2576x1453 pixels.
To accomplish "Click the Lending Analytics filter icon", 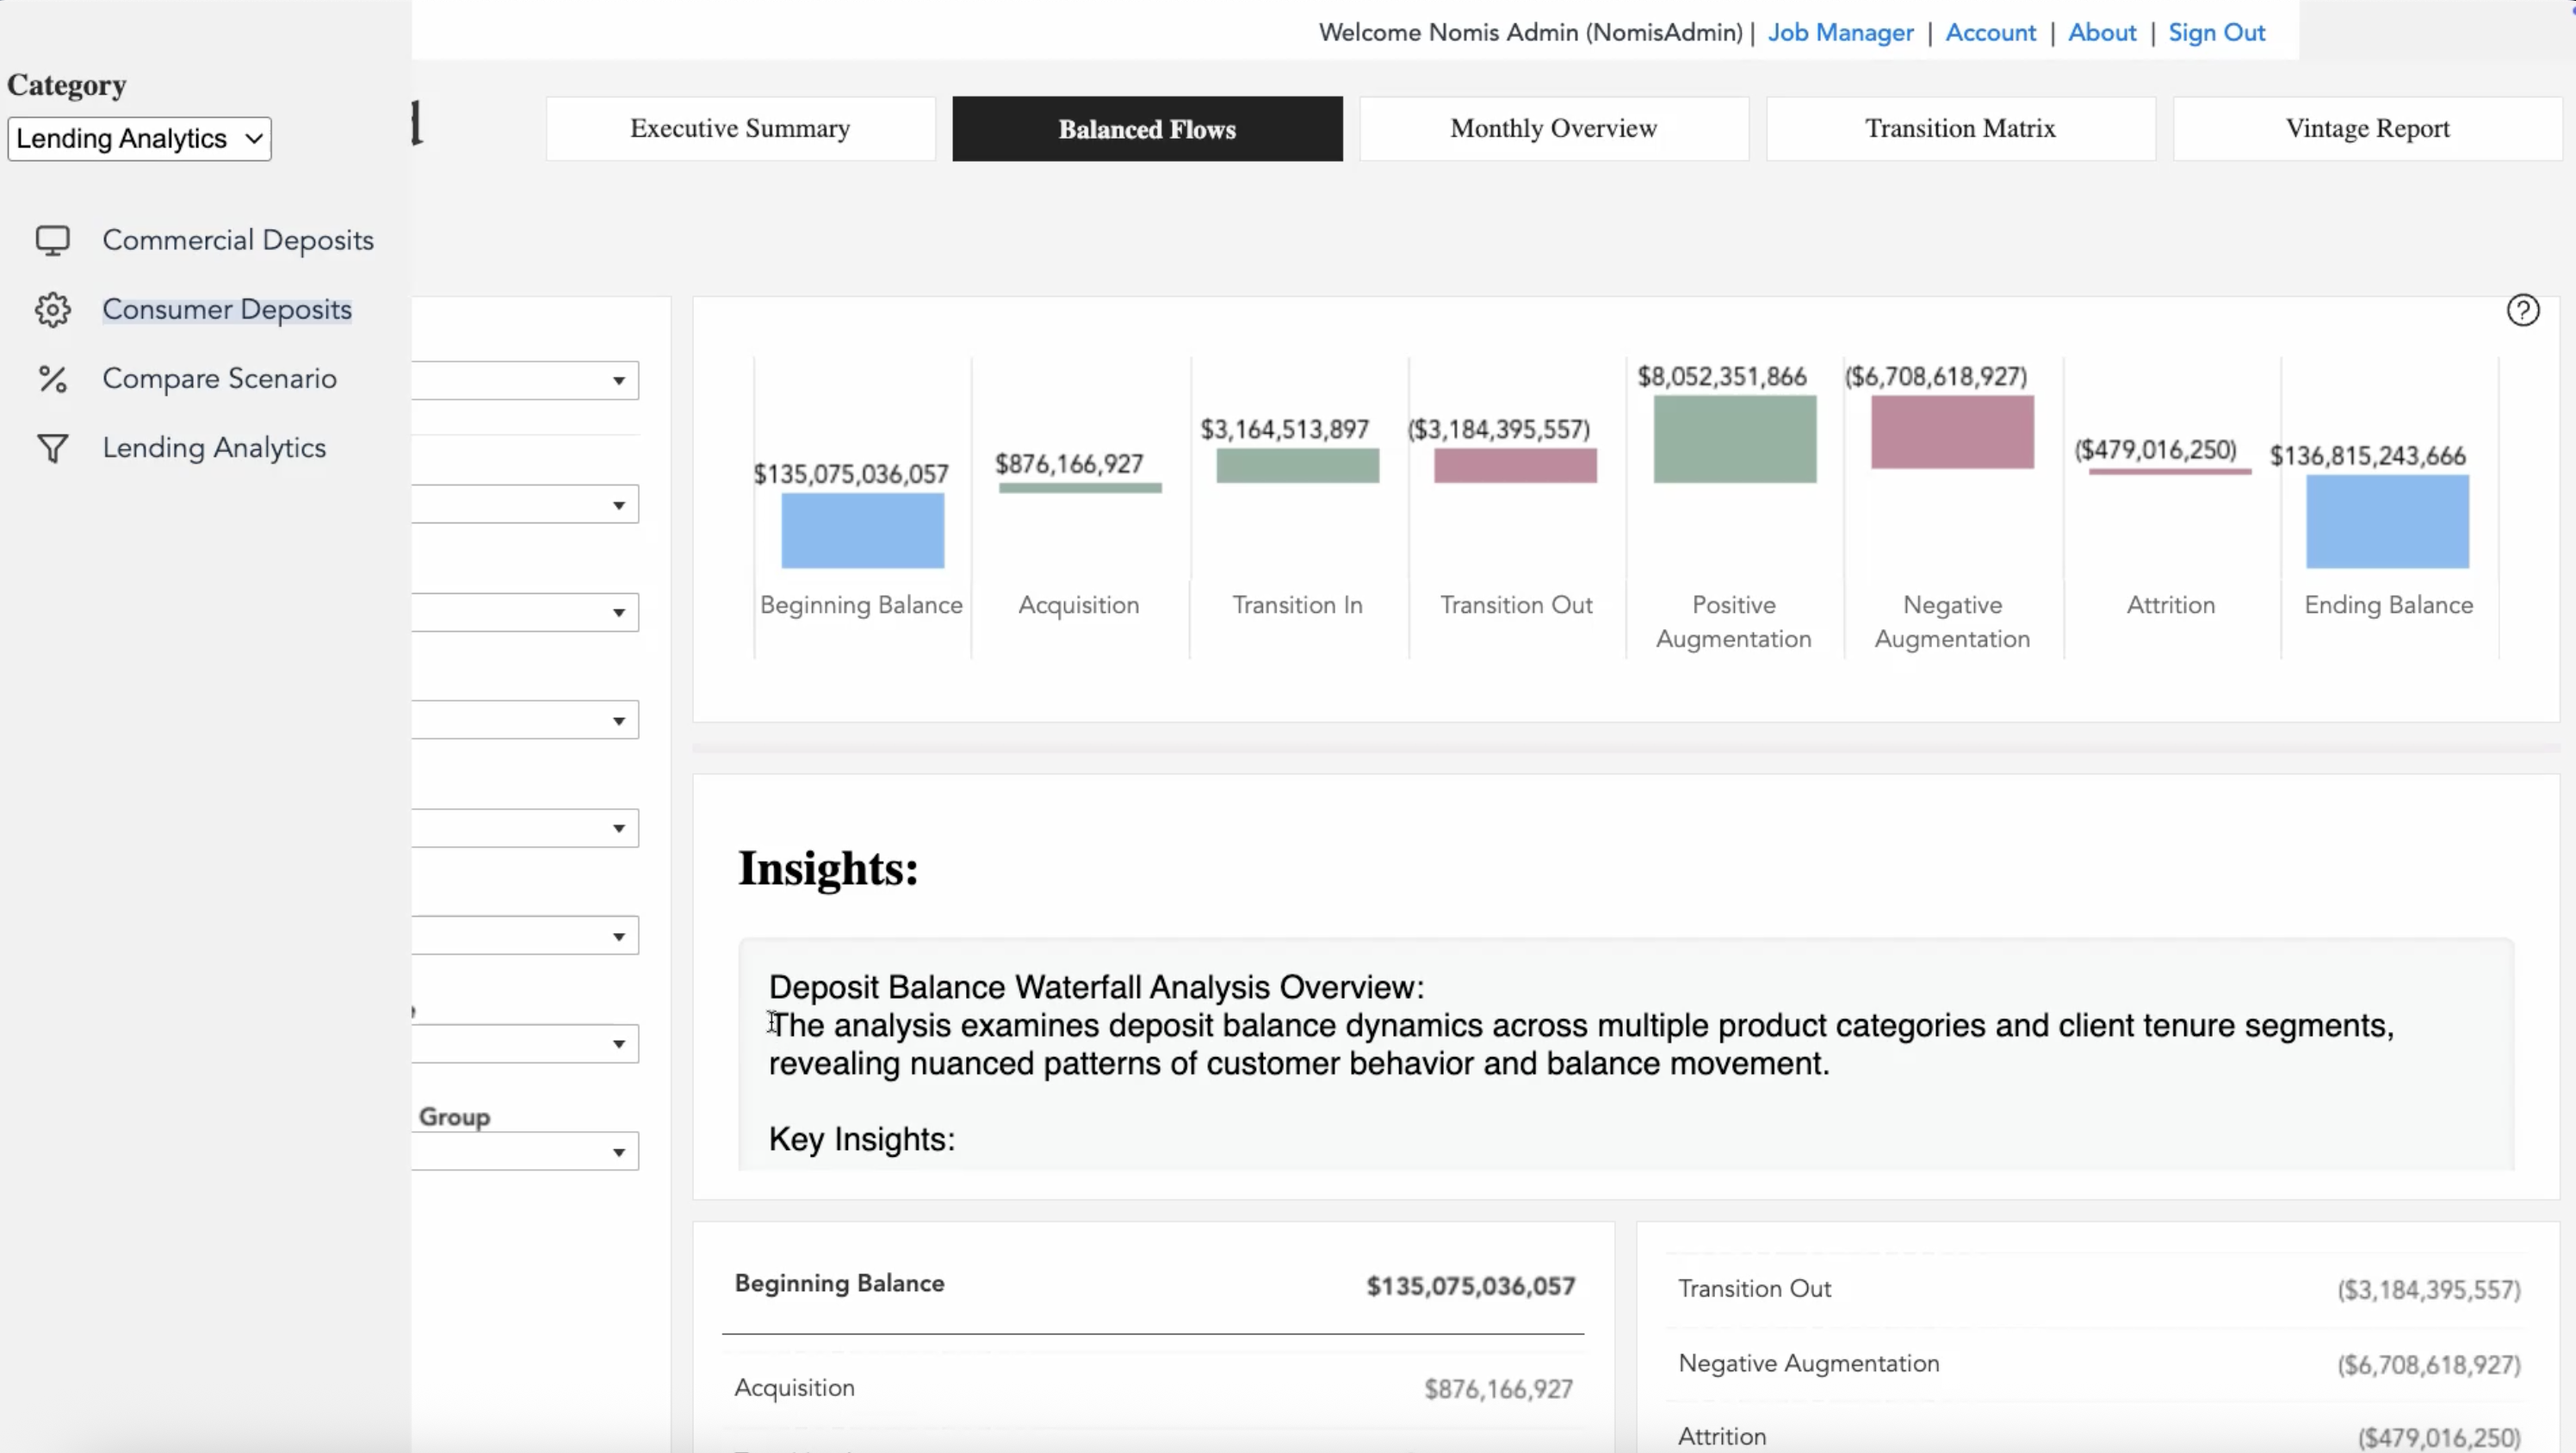I will pyautogui.click(x=53, y=447).
